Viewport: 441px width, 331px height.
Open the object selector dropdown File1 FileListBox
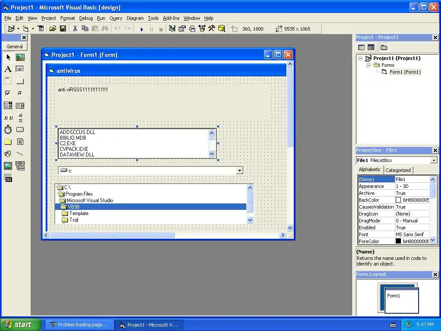point(434,160)
